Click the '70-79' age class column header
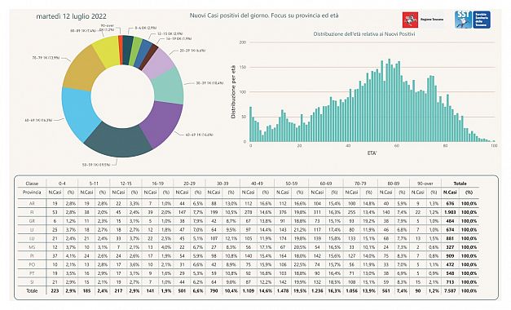The width and height of the screenshot is (511, 310). point(360,184)
